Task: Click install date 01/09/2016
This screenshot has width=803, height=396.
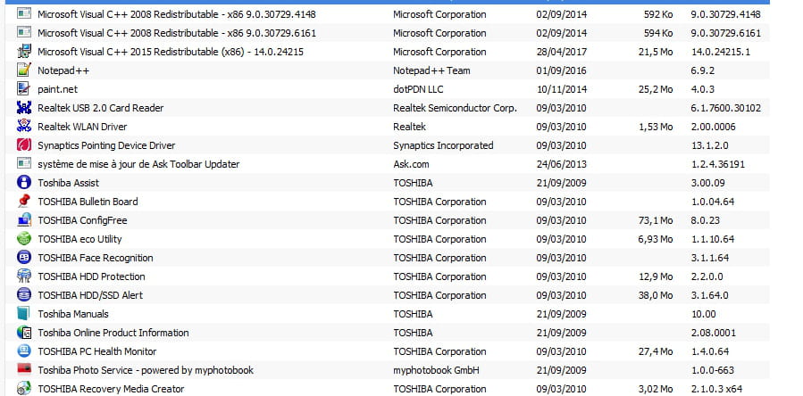Action: (x=562, y=70)
